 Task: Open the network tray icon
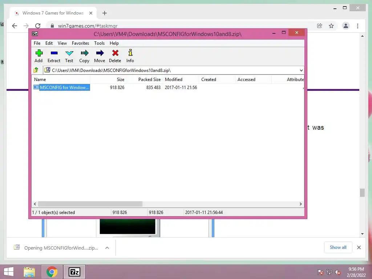point(329,272)
